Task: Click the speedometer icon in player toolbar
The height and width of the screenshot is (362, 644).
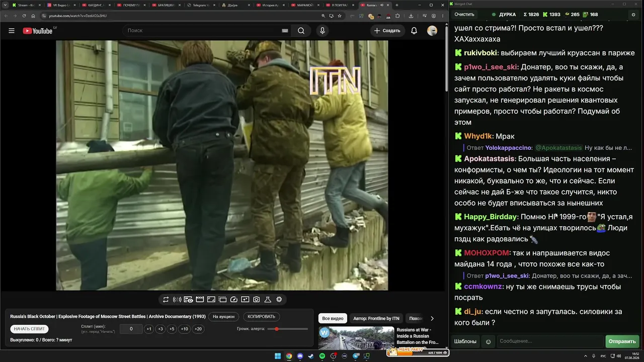Action: click(x=233, y=300)
